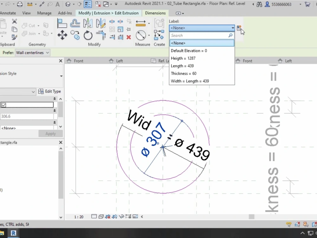Open the Add-Ins ribbon tab
Screen dimensions: 317x238
coord(65,13)
